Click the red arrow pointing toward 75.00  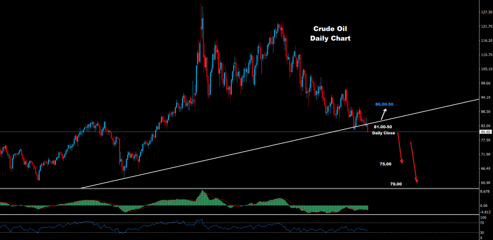pos(400,150)
